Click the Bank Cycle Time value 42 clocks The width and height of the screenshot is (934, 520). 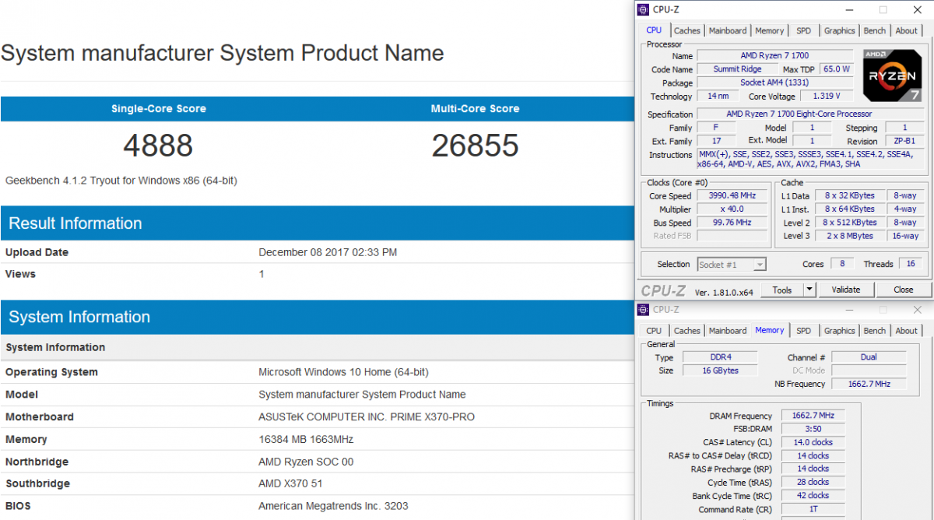point(813,496)
